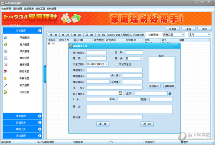Open 币种设置 icon in sidebar
This screenshot has width=215, height=145.
(5, 78)
